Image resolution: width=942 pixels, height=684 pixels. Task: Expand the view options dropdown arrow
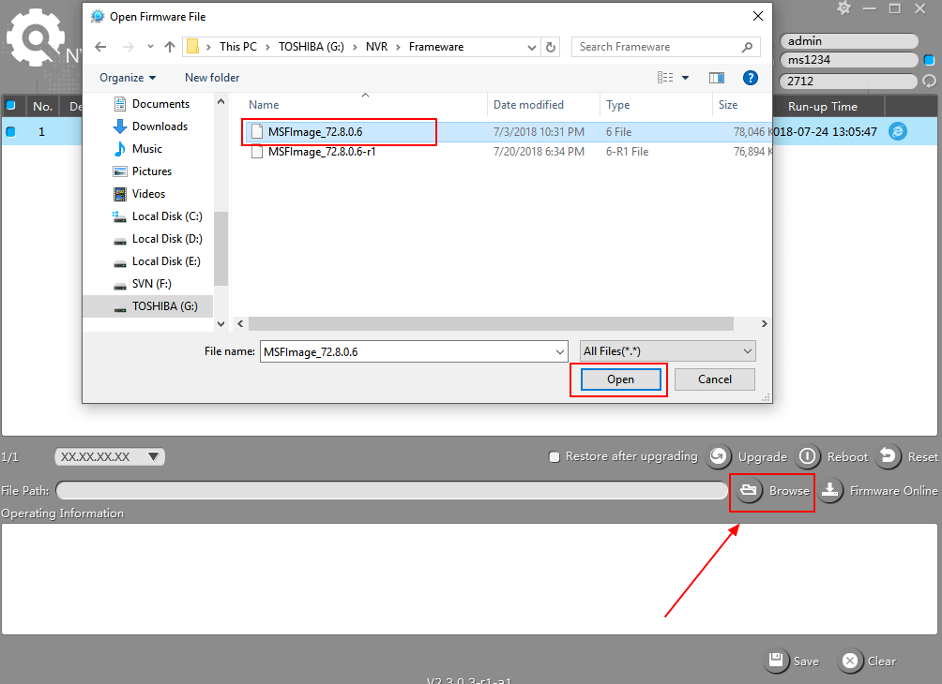pyautogui.click(x=686, y=78)
